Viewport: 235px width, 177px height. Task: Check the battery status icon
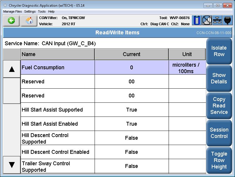[x=197, y=21]
